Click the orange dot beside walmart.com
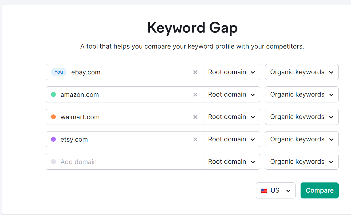 click(x=53, y=117)
